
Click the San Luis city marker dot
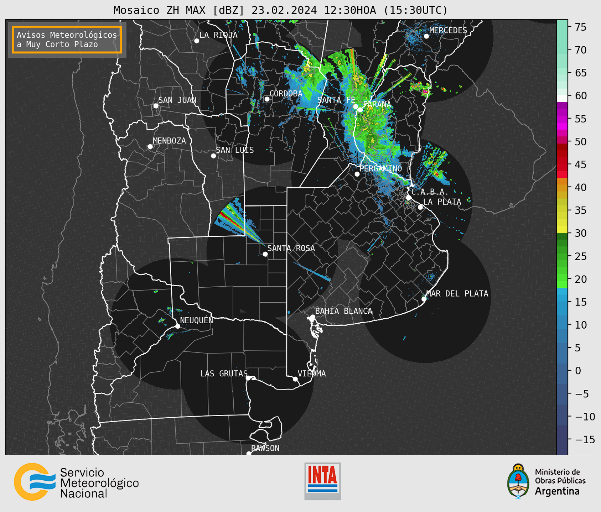coord(213,156)
